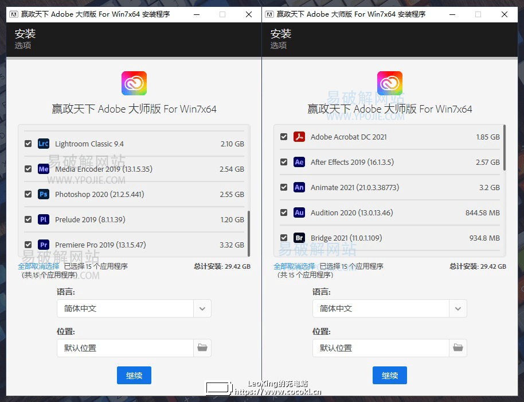This screenshot has width=524, height=402.
Task: Uncheck Photoshop 2020 checkbox
Action: (28, 194)
